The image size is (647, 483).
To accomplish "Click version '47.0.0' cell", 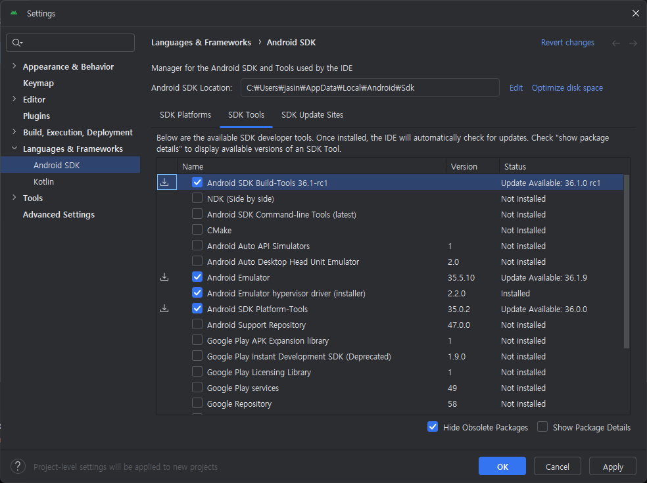I will (459, 325).
